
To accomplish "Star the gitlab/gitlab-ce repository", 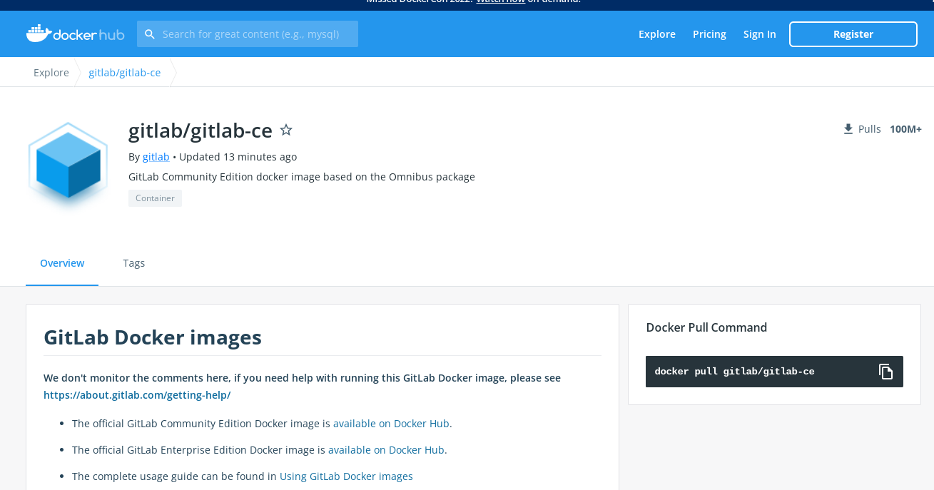I will click(286, 130).
